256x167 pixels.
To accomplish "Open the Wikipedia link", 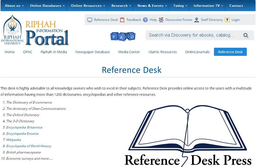I will tap(13, 140).
